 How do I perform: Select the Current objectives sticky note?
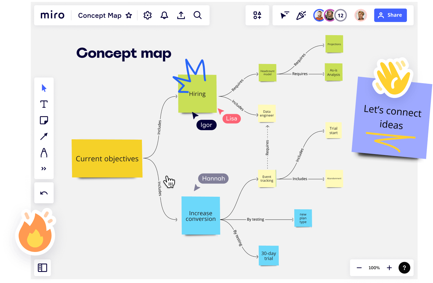[107, 158]
